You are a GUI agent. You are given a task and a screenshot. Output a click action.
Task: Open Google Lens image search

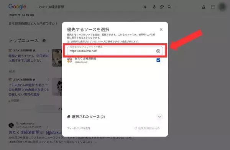click(162, 7)
